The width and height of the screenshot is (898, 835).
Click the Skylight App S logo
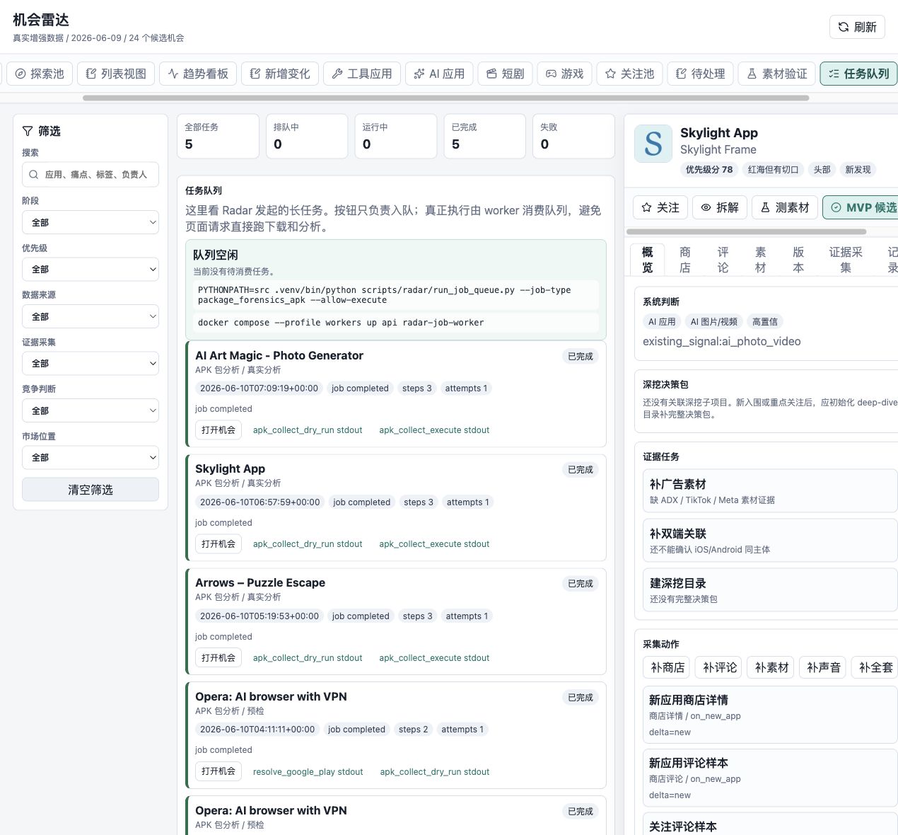[653, 144]
